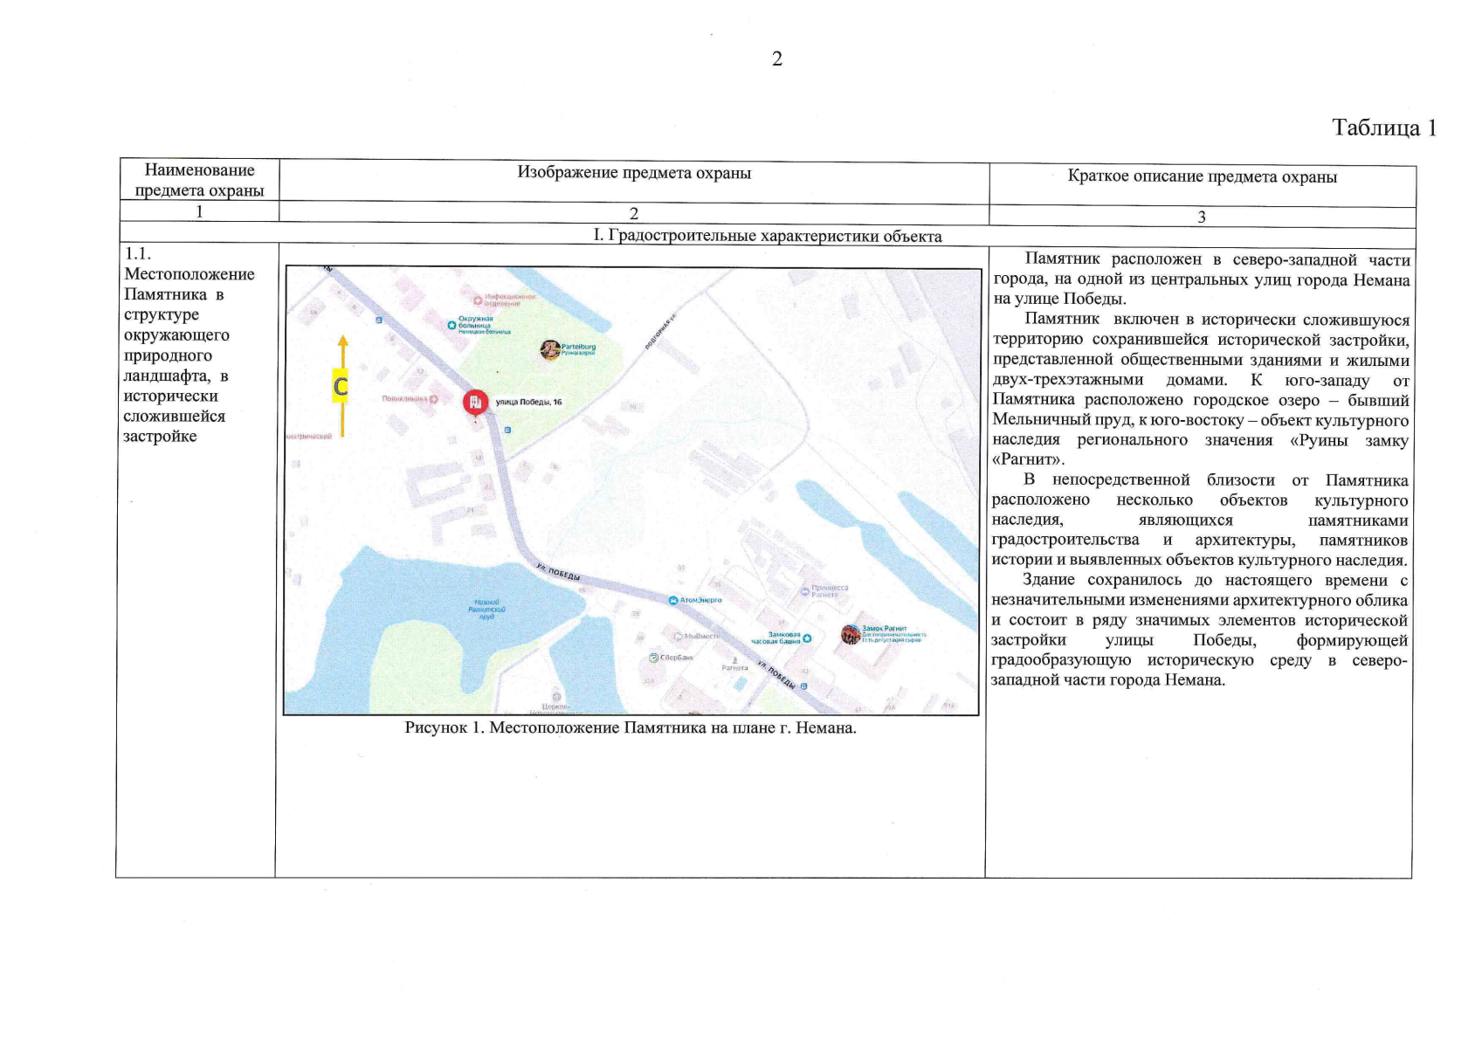
Task: Select the Принцесса Рагнета place icon
Action: (x=804, y=590)
